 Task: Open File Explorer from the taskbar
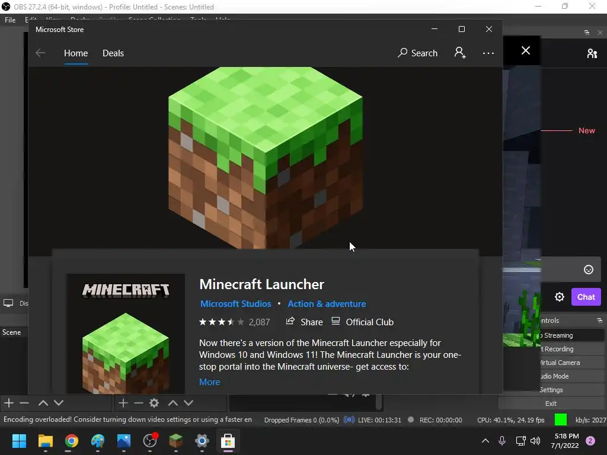pyautogui.click(x=45, y=441)
